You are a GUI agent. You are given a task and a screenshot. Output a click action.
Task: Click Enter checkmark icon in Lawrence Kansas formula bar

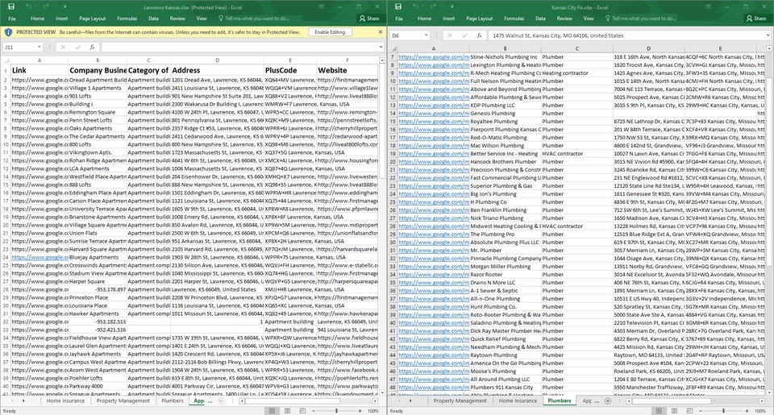point(77,48)
